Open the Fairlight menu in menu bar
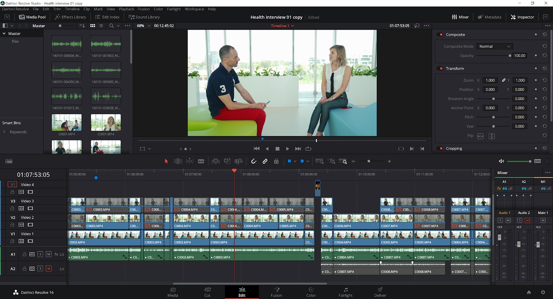Viewport: 553px width, 299px height. tap(174, 9)
